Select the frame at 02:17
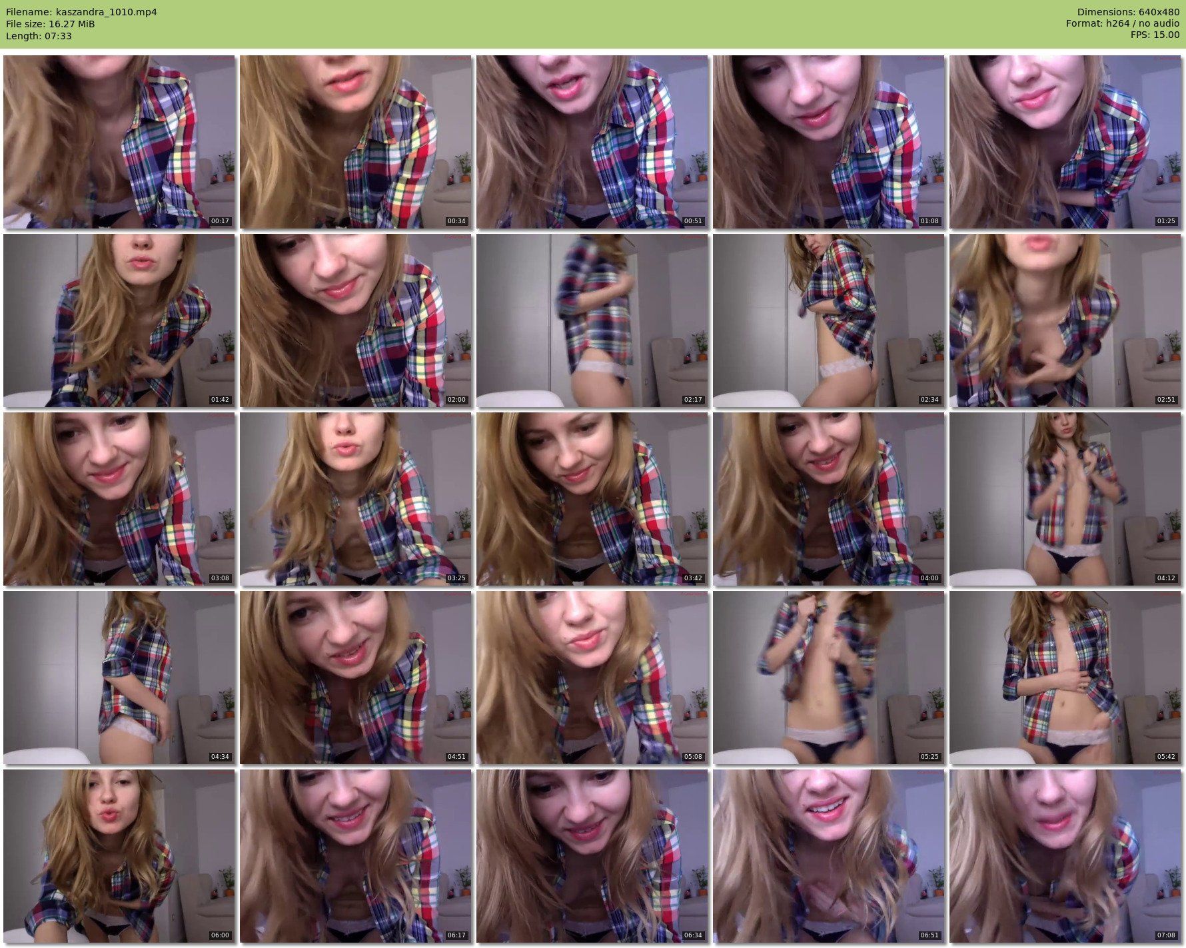The height and width of the screenshot is (948, 1186). click(592, 320)
